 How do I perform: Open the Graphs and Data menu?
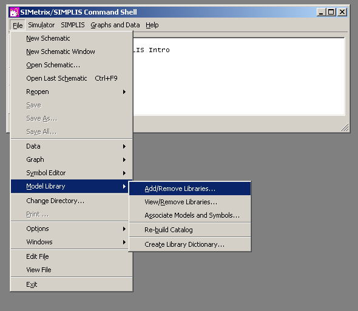(115, 25)
